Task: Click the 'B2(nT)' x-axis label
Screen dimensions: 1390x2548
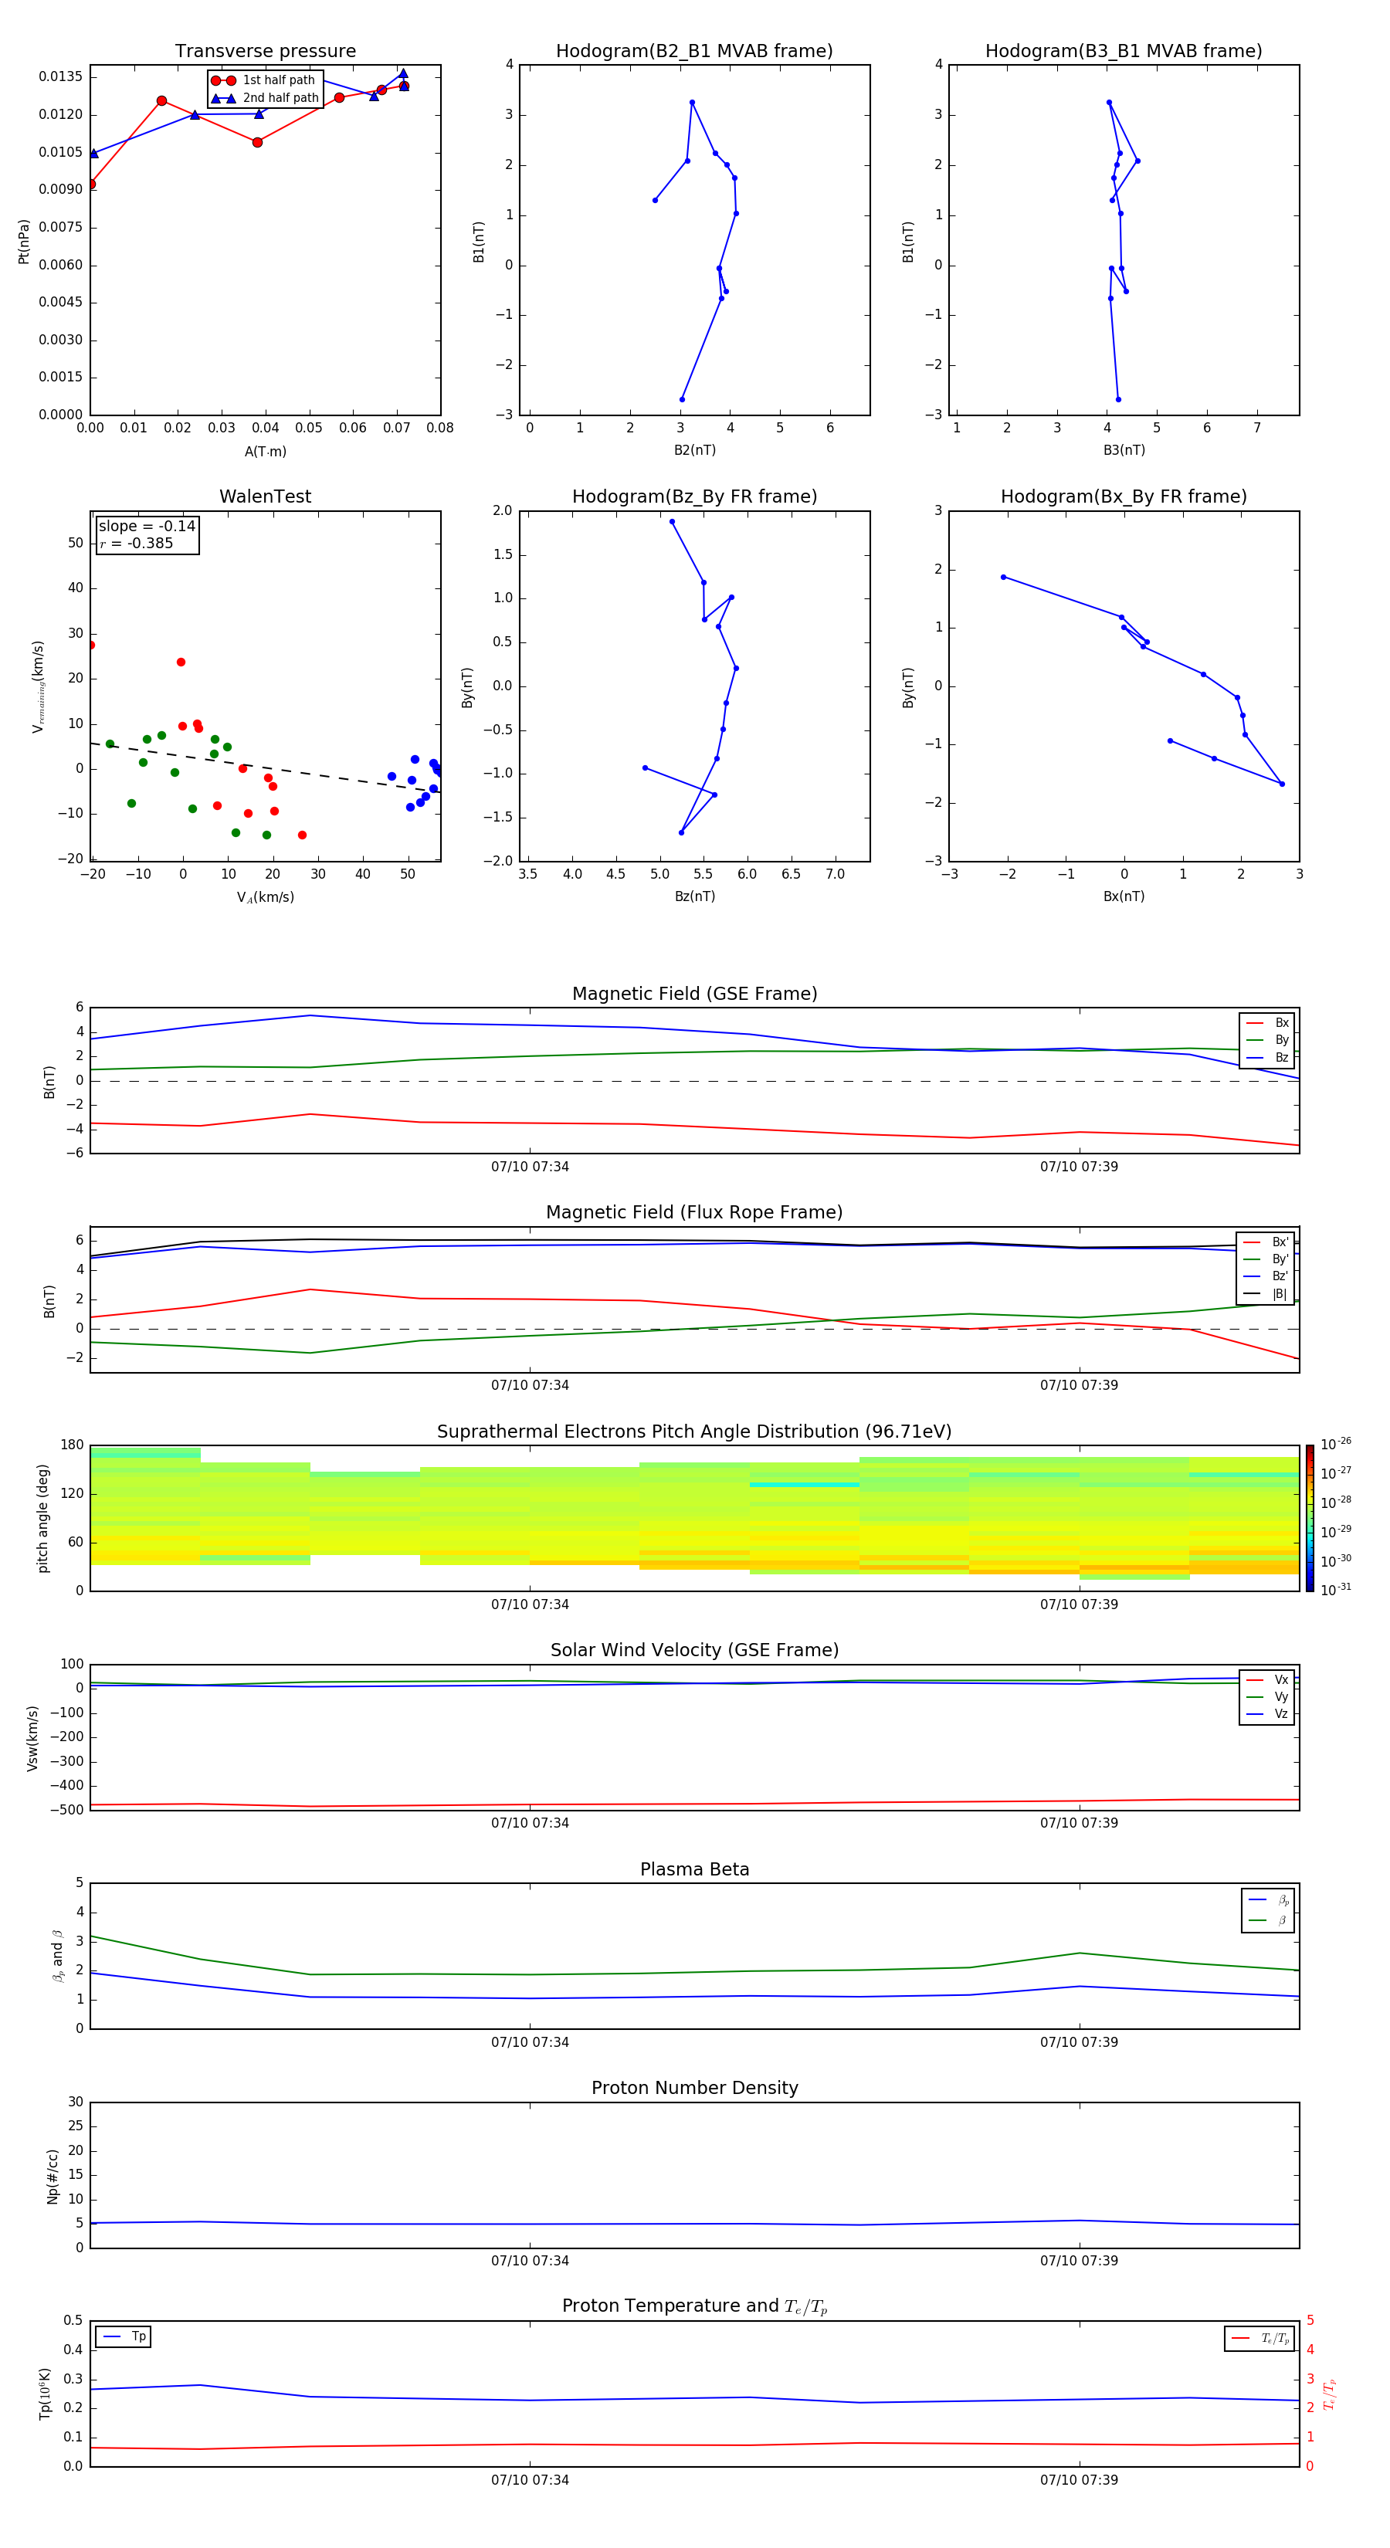Action: pos(694,450)
